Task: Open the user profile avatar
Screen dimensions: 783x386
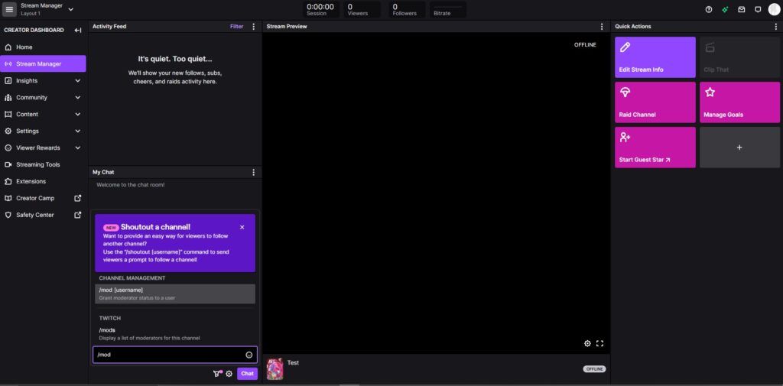Action: click(x=774, y=9)
